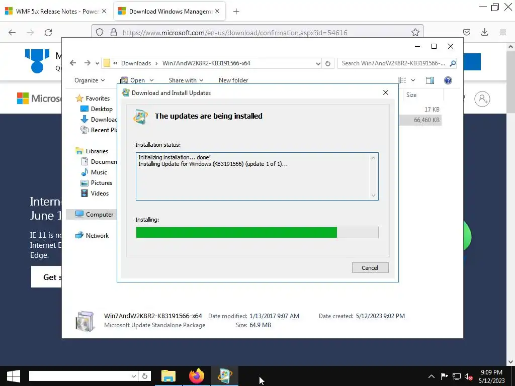Select Desktop in the navigation pane
Screen dimensions: 515x386
(97, 109)
